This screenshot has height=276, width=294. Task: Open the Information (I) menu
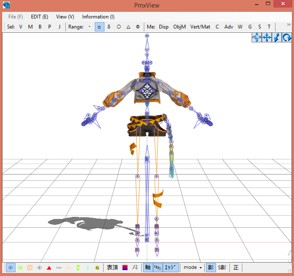point(98,17)
